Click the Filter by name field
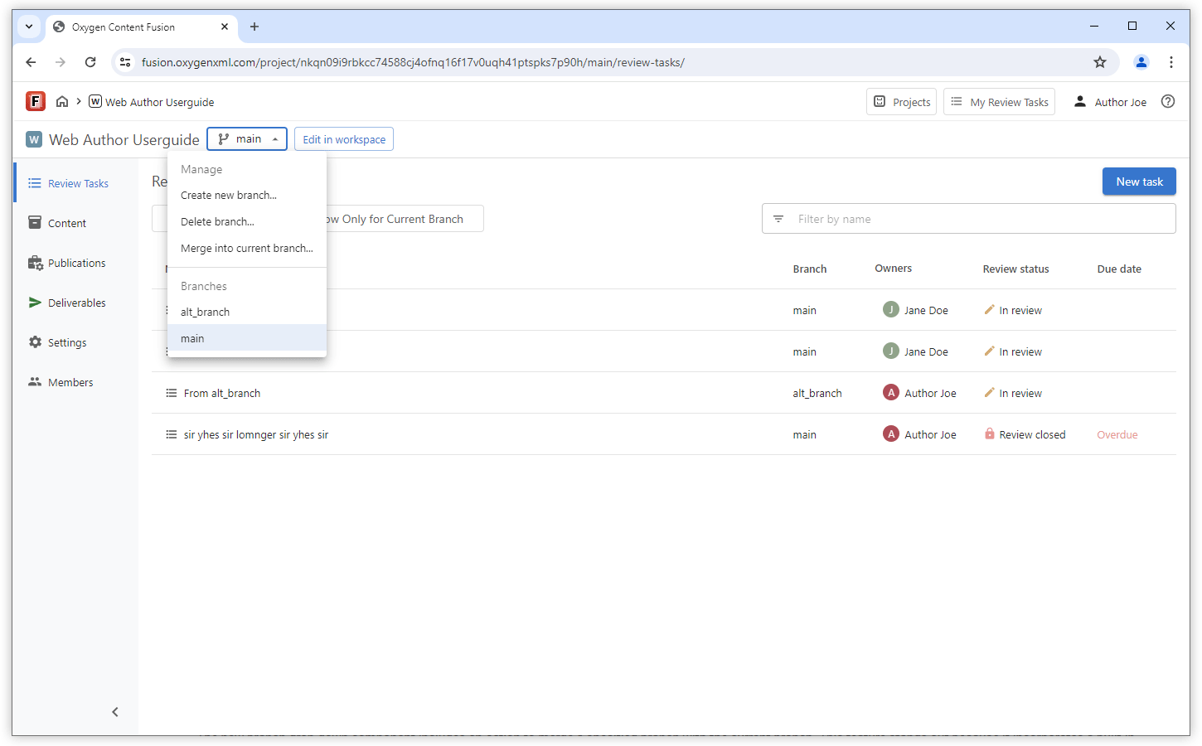This screenshot has height=746, width=1202. 968,219
